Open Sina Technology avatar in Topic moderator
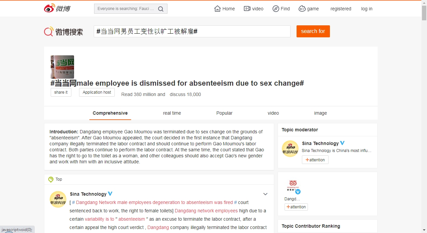The image size is (427, 233). [290, 149]
